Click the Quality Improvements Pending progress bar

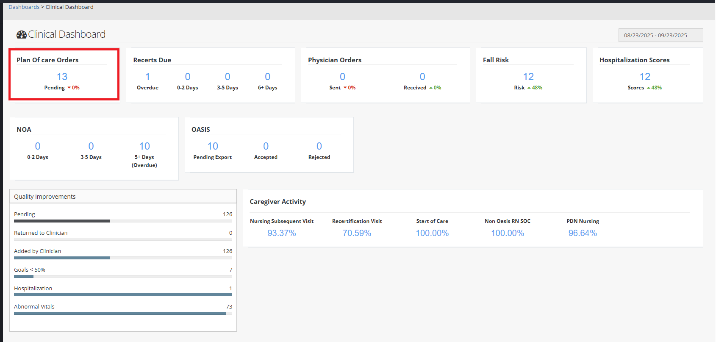tap(123, 221)
